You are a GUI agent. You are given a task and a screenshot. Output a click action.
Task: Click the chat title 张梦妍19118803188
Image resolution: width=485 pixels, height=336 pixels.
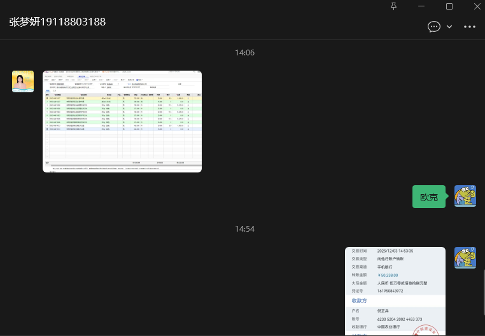point(57,22)
